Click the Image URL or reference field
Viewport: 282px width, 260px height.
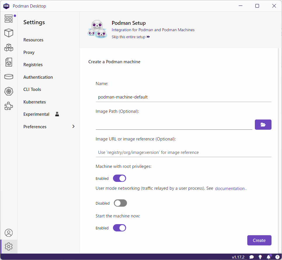coord(183,152)
